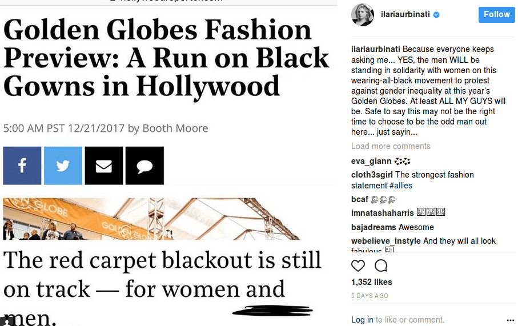Like the post with heart icon
518x326 pixels.
358,265
